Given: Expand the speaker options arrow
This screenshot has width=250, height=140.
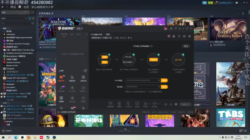Looking at the screenshot, I should coord(158,104).
